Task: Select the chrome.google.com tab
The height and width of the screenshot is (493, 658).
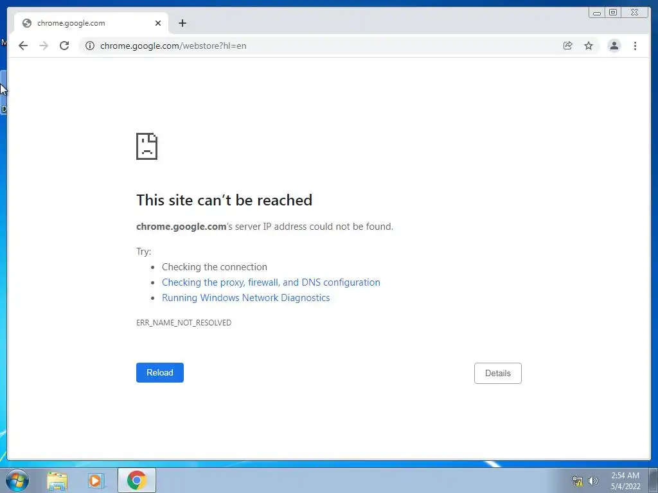Action: click(x=91, y=23)
